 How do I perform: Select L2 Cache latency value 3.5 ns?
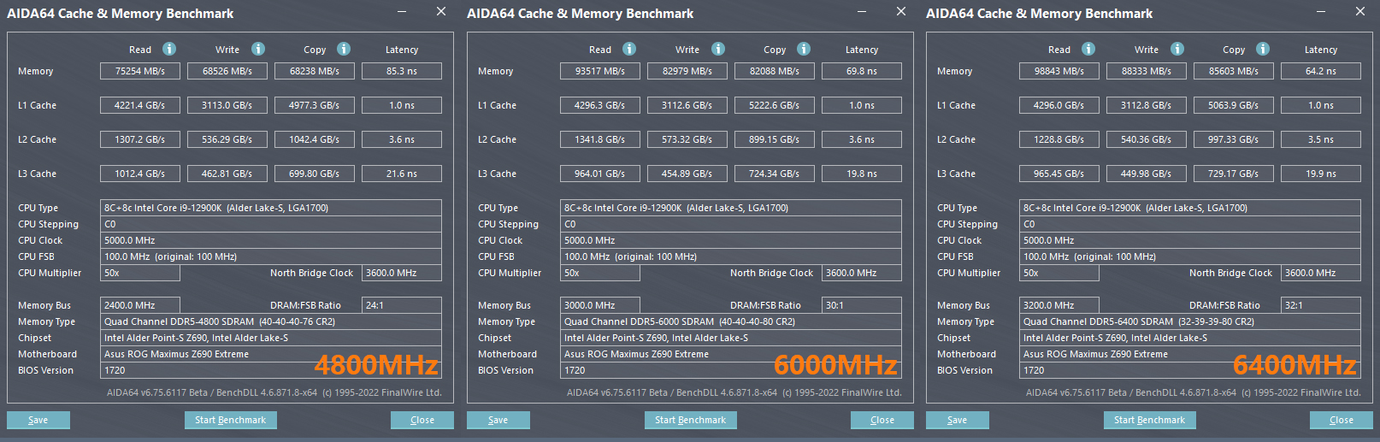click(x=1321, y=139)
